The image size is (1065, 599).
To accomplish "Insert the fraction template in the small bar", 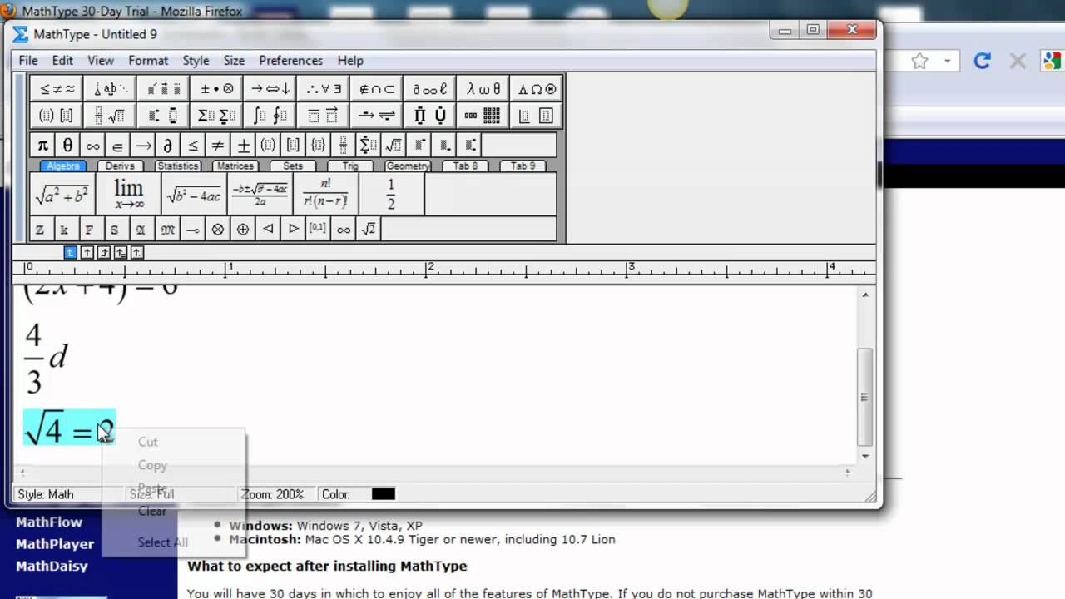I will point(343,145).
